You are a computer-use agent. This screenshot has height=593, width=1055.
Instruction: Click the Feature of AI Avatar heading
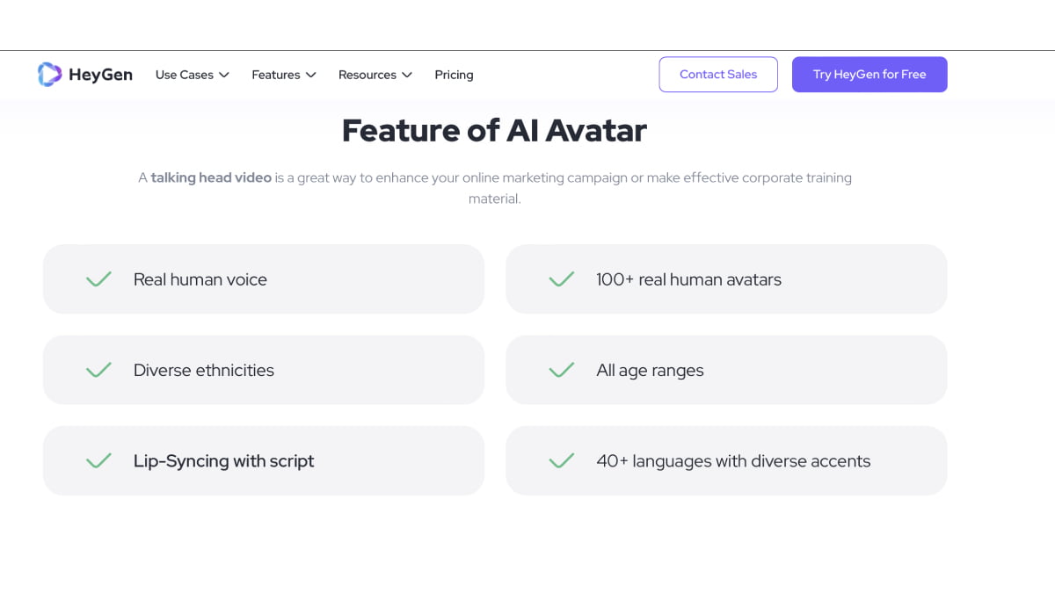click(x=494, y=131)
